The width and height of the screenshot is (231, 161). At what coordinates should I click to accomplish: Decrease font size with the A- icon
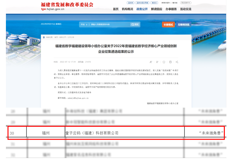(x=157, y=62)
